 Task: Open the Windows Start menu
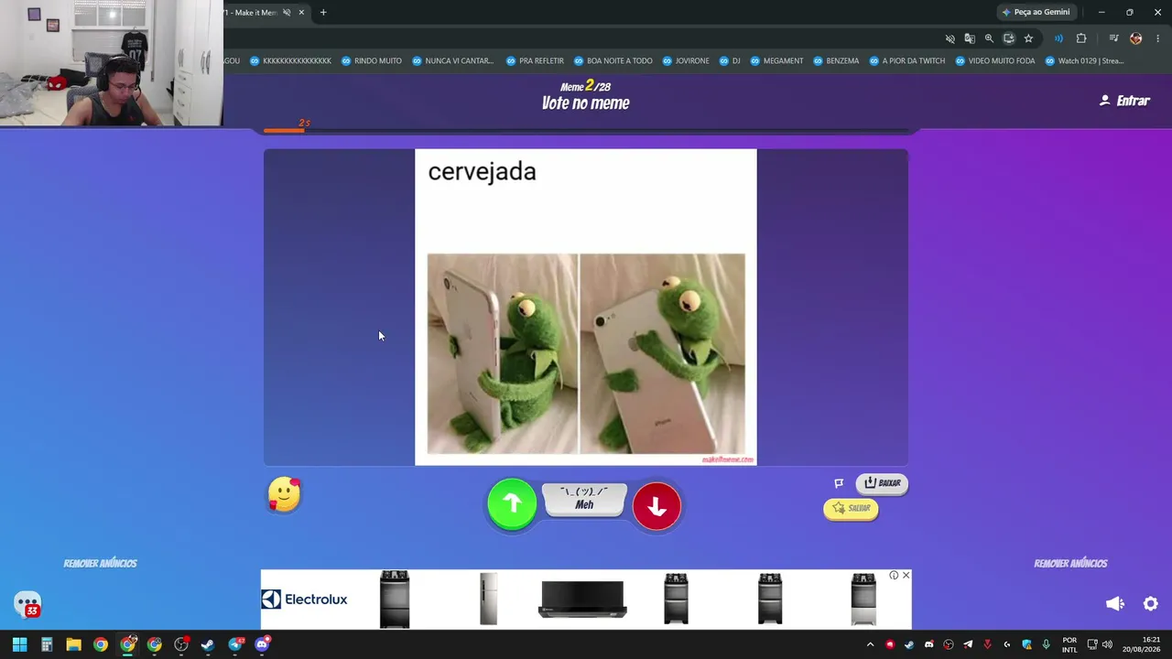pyautogui.click(x=19, y=644)
